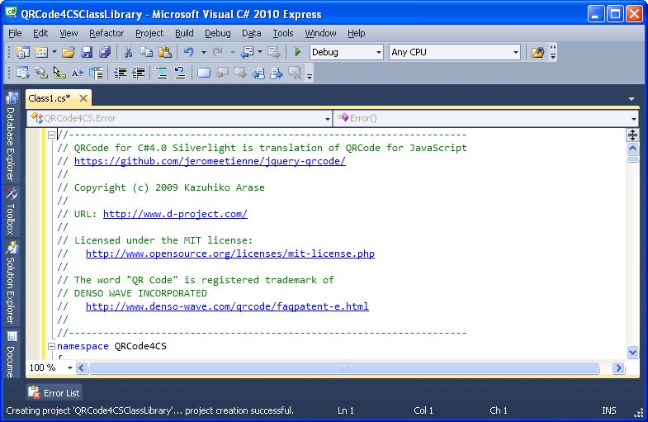This screenshot has width=648, height=422.
Task: Click the Comment out selected lines icon
Action: click(x=162, y=73)
